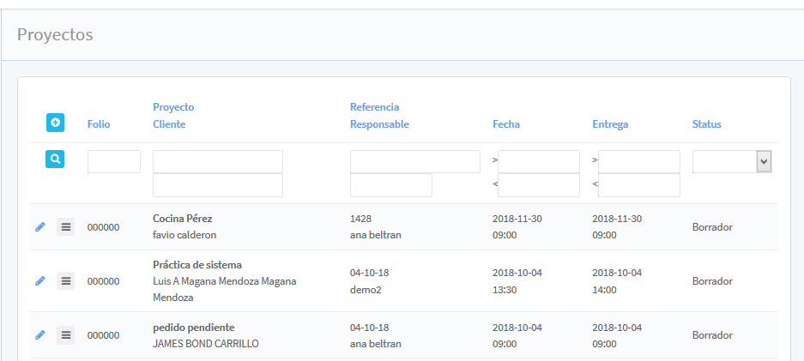Click the Fecha greater-than filter field

[x=539, y=162]
